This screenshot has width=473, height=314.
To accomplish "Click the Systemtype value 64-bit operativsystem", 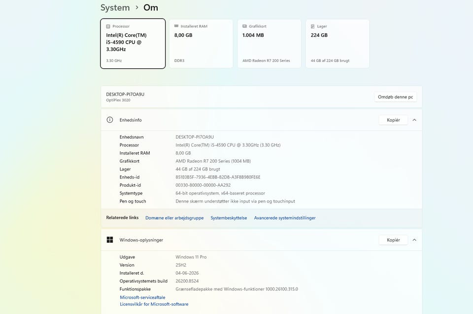I will [220, 194].
